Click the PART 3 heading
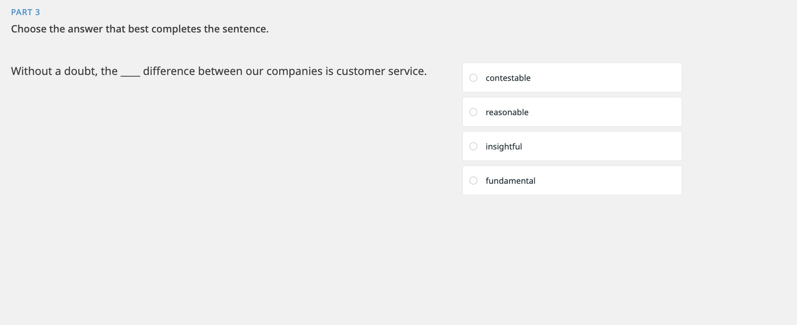 tap(26, 12)
